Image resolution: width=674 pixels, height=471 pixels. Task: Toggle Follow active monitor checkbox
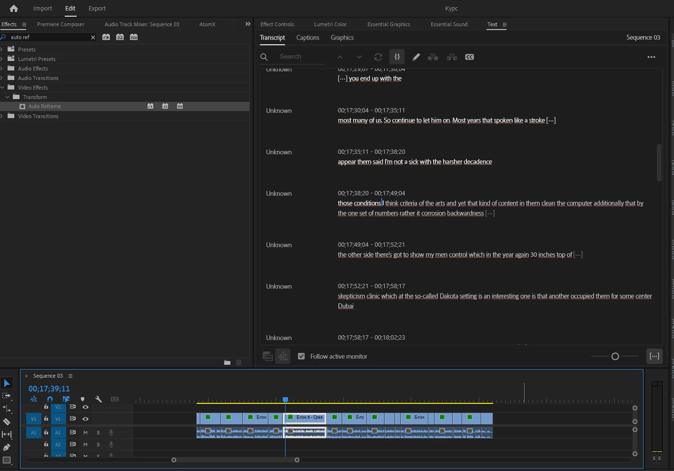pyautogui.click(x=301, y=356)
